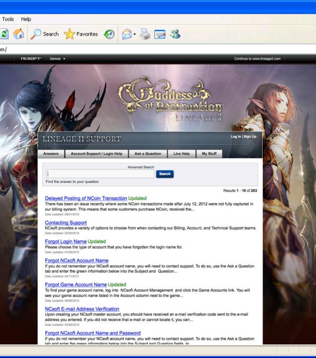This screenshot has height=358, width=316.
Task: Click the Log In link
Action: tap(235, 136)
